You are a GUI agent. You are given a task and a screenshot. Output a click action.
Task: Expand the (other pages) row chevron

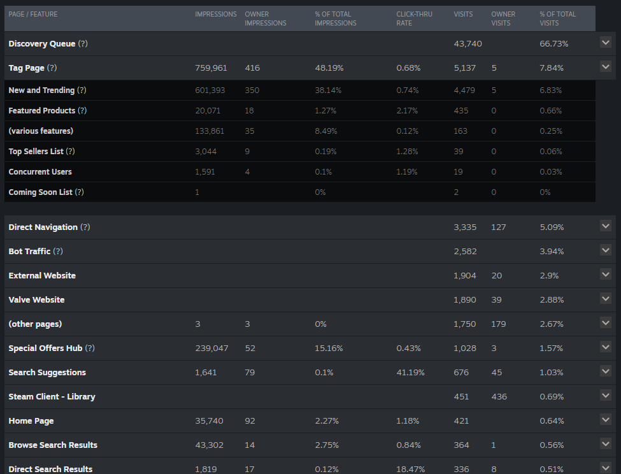606,323
